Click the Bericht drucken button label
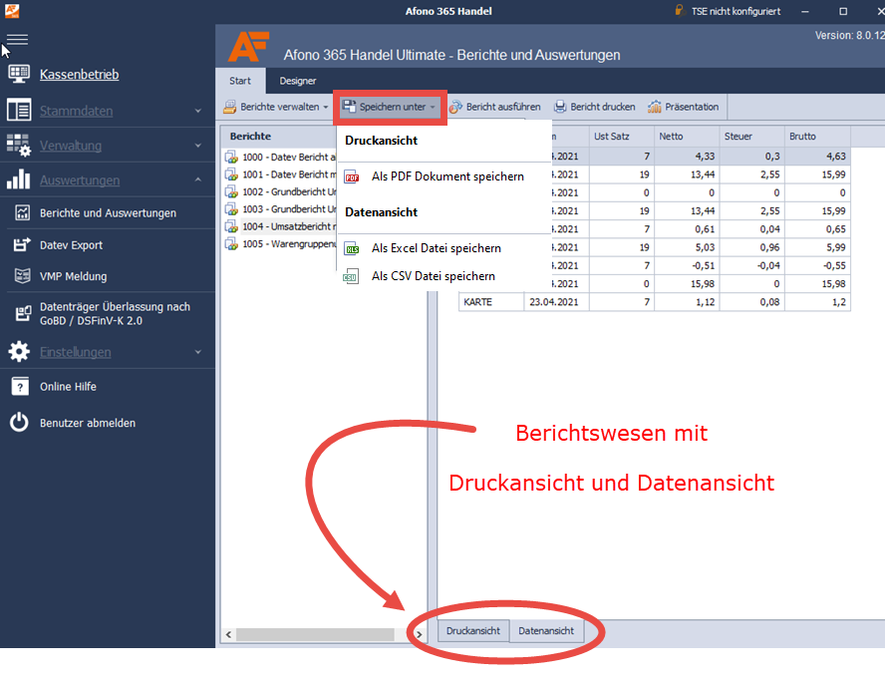 tap(602, 107)
